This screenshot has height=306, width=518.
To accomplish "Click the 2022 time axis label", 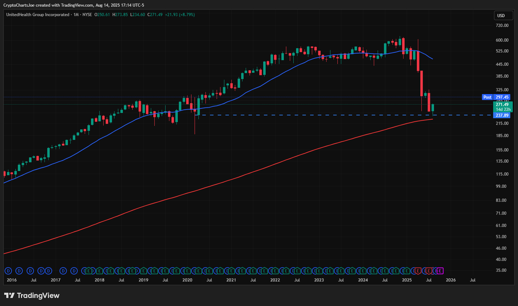I will tap(275, 280).
